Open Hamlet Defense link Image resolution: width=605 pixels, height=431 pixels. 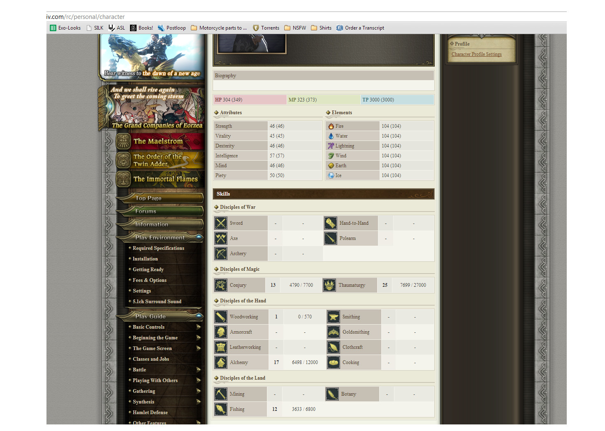tap(150, 413)
